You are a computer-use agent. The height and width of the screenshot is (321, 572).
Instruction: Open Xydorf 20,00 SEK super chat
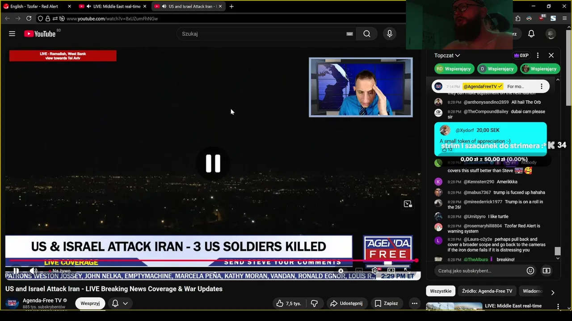[490, 139]
